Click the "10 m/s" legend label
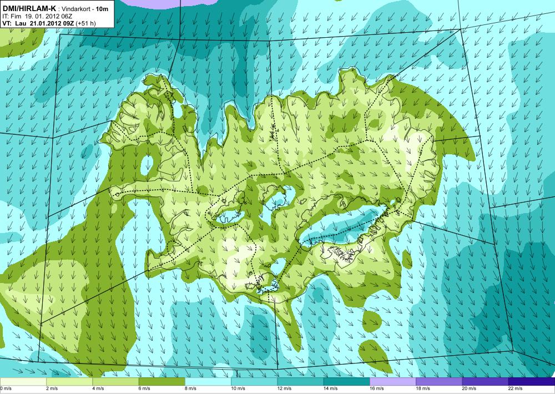Image resolution: width=555 pixels, height=394 pixels. click(238, 388)
